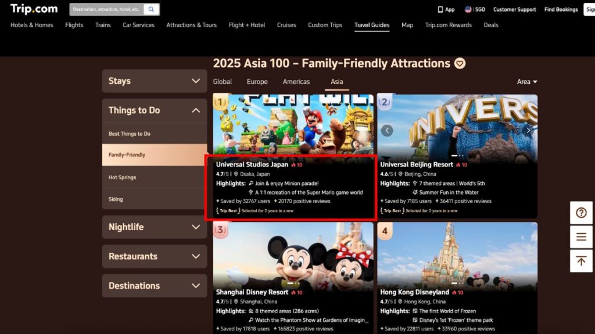Click the back to top arrow icon
Screen dimensions: 595x334
(x=581, y=261)
